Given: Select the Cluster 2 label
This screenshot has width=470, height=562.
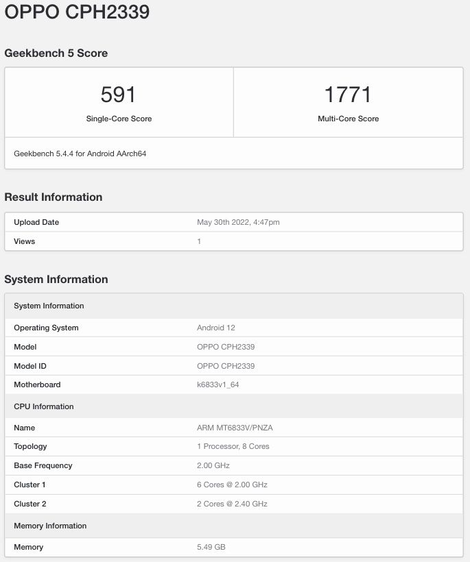Looking at the screenshot, I should click(30, 504).
